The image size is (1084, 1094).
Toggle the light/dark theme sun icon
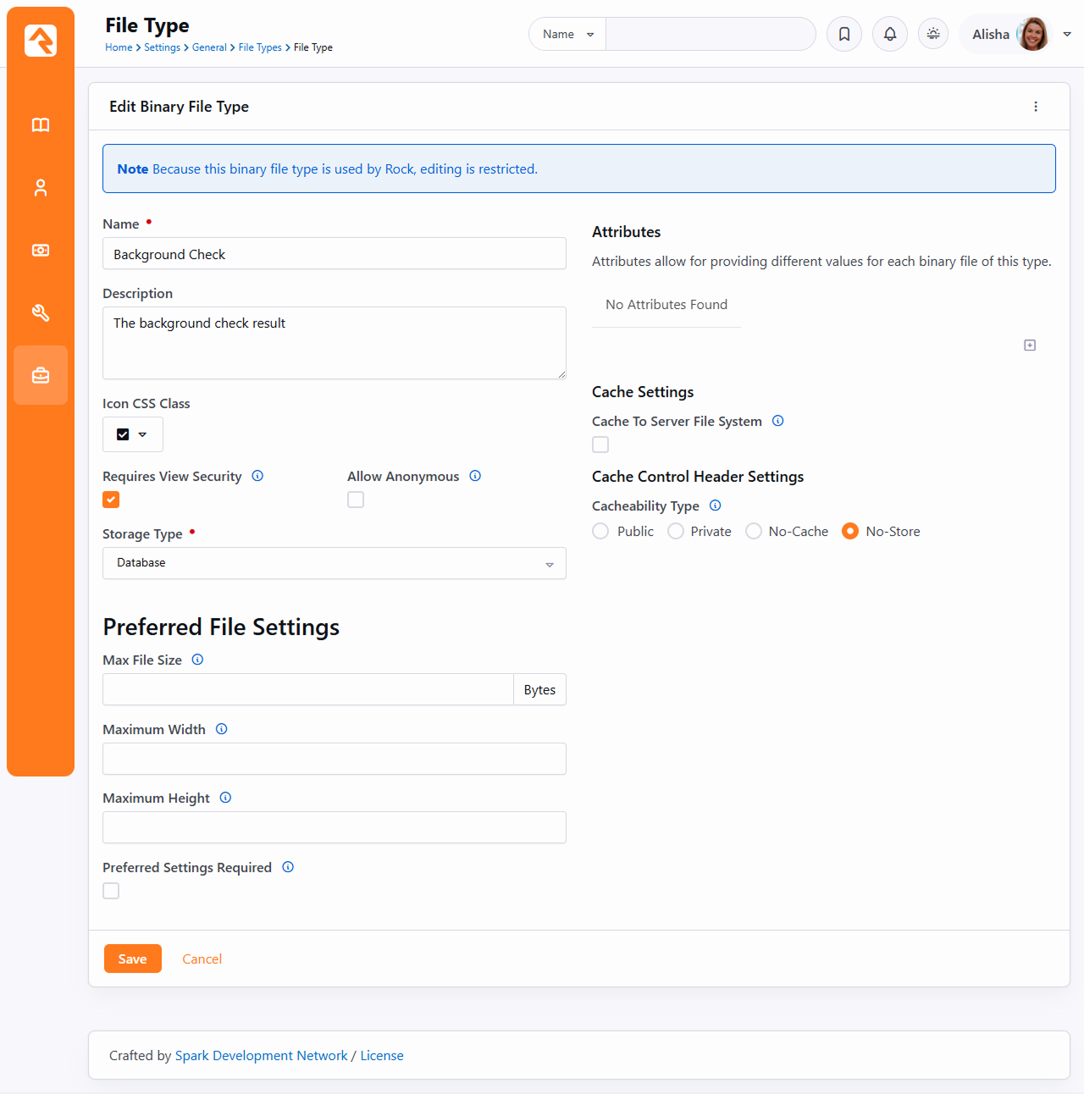point(933,34)
